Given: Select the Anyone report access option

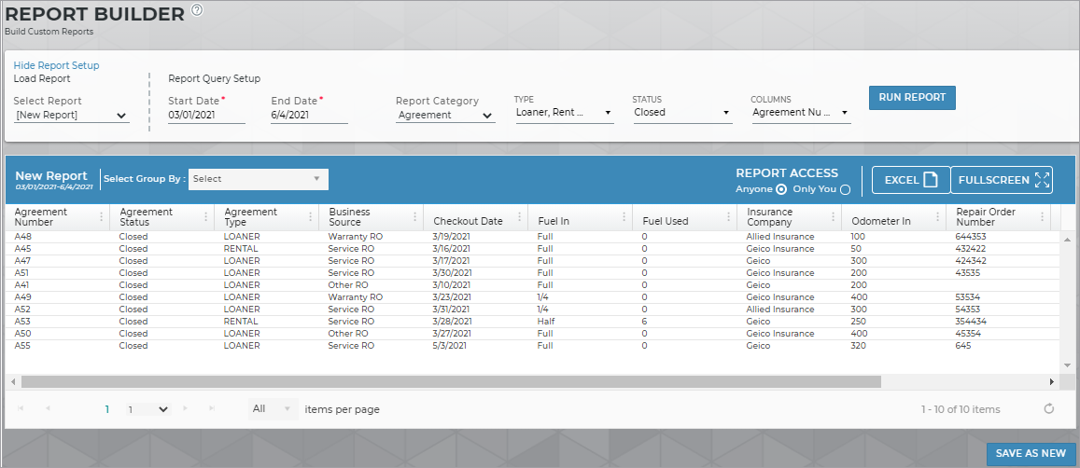Looking at the screenshot, I should click(x=781, y=189).
